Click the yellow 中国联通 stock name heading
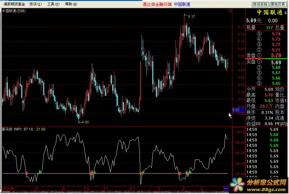 [270, 12]
